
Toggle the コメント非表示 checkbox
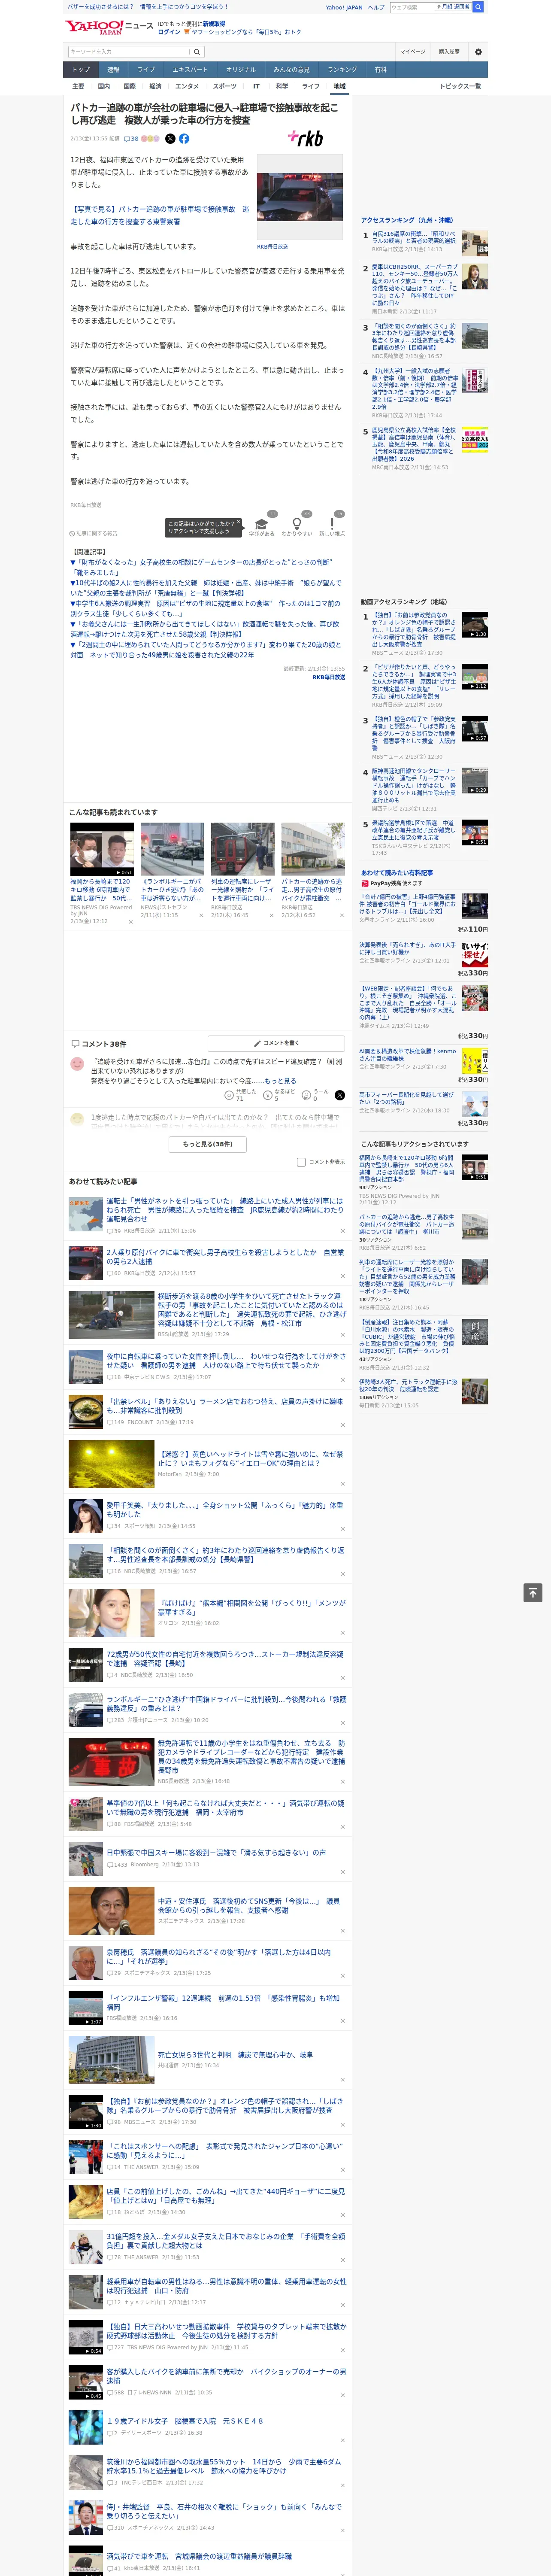tap(301, 1162)
